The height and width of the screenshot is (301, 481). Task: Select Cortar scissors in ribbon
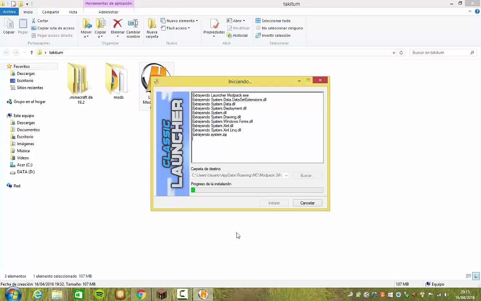[40, 20]
